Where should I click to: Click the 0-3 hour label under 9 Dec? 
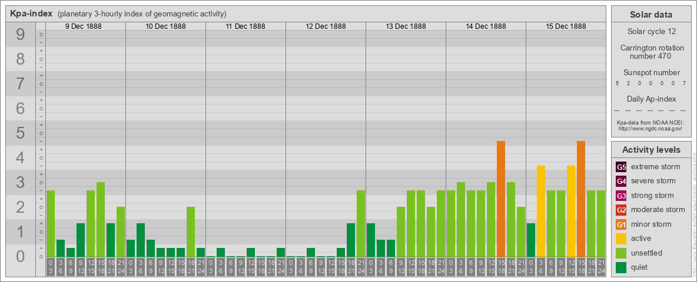51,267
